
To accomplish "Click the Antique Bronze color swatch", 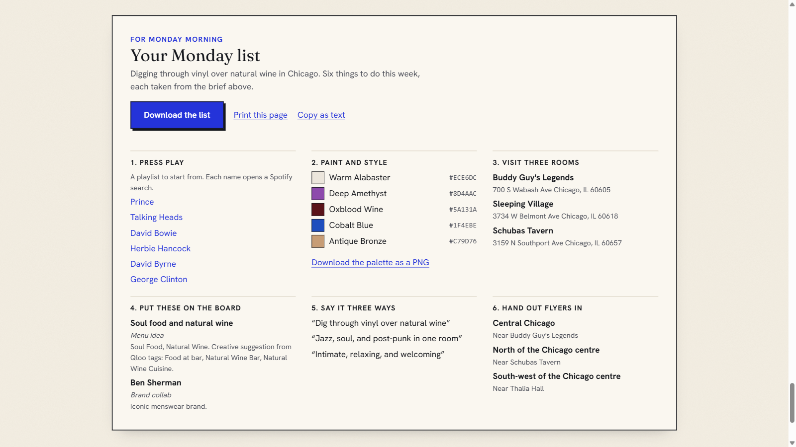I will [x=318, y=241].
